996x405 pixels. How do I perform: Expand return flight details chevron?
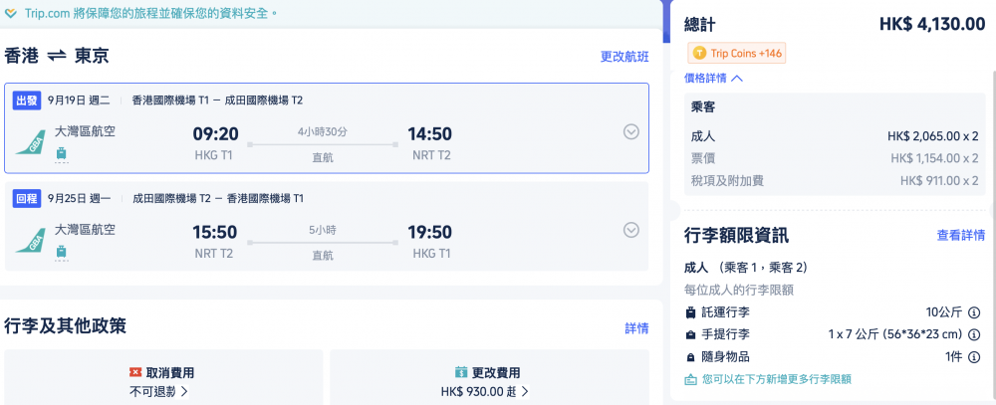pos(630,229)
